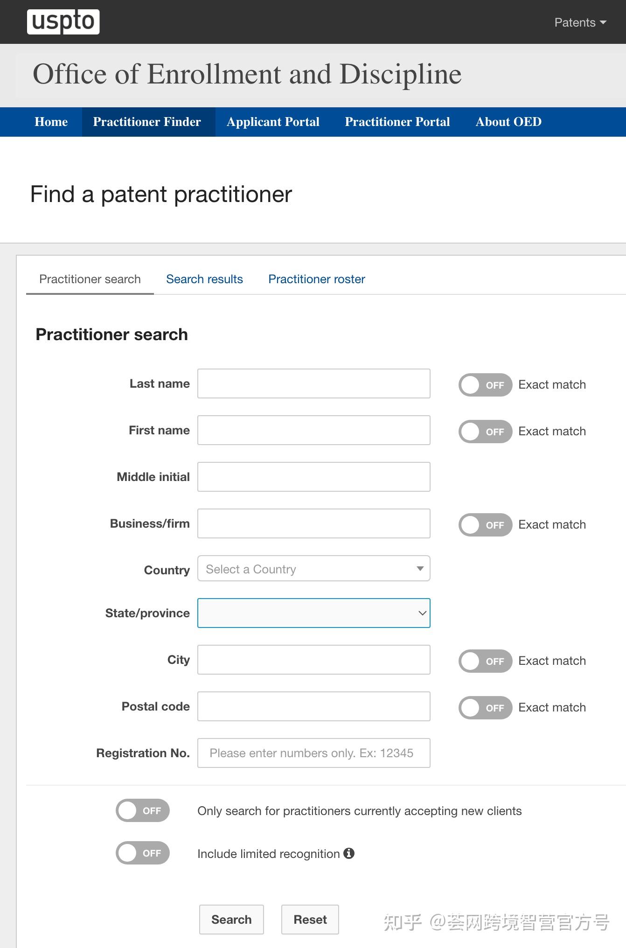626x948 pixels.
Task: Go to Applicant Portal in navigation
Action: click(x=273, y=122)
